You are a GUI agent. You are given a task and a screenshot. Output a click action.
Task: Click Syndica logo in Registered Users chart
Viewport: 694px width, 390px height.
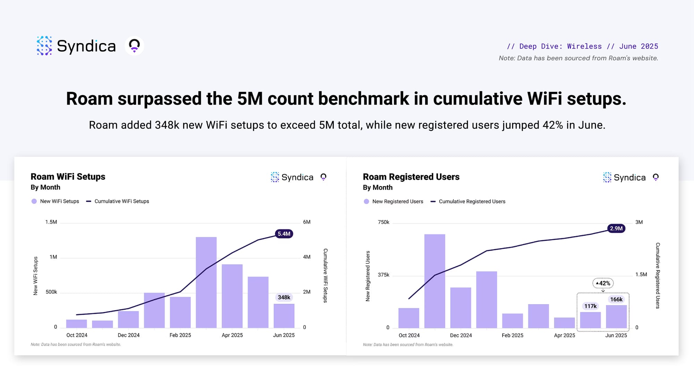[x=624, y=177]
